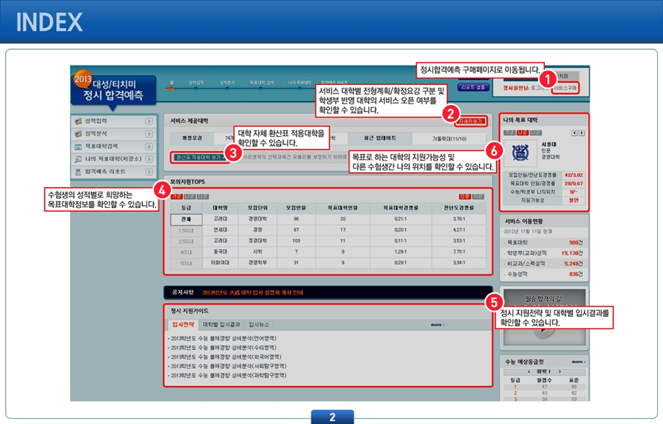
Task: Click 이화여대 in the TOP5 table
Action: pos(220,263)
